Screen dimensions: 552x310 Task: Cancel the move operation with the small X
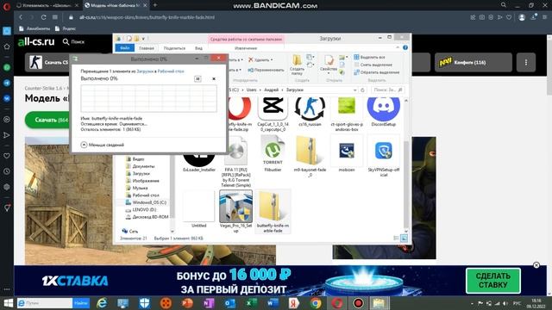(x=214, y=78)
